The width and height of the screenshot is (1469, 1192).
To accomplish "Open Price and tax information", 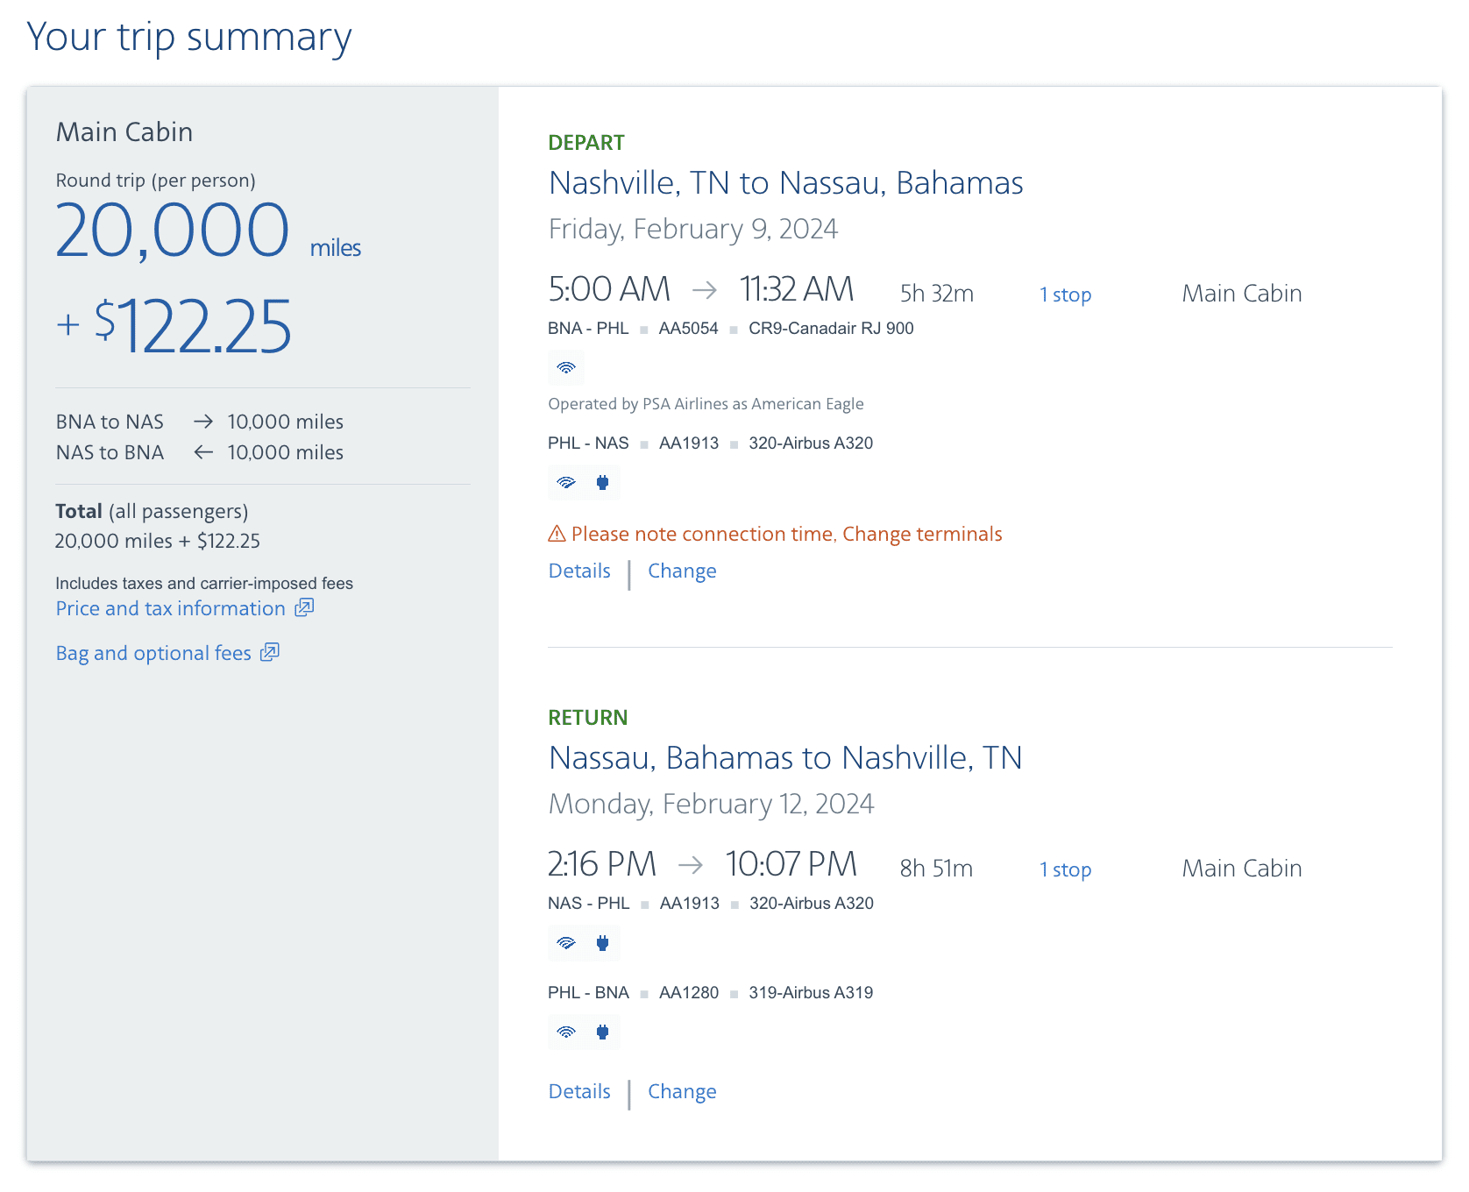I will pos(169,607).
